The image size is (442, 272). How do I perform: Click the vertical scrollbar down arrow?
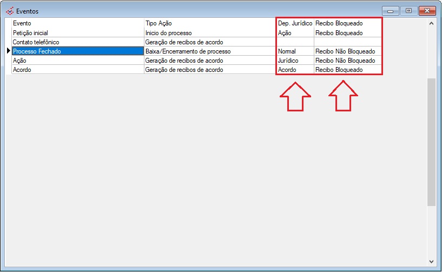[x=431, y=260]
